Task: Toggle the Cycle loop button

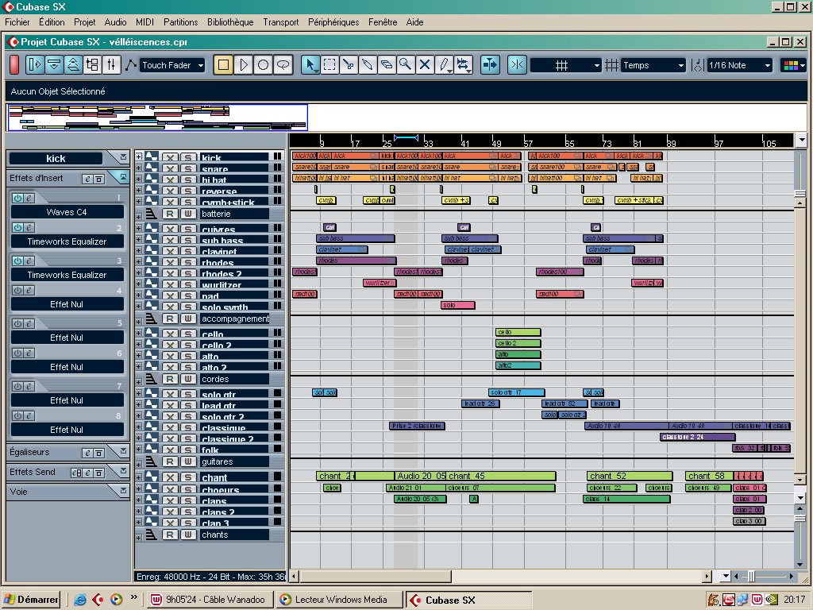Action: click(283, 65)
